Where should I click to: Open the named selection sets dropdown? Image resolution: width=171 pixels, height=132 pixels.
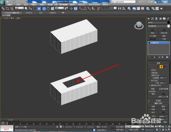pos(109,8)
